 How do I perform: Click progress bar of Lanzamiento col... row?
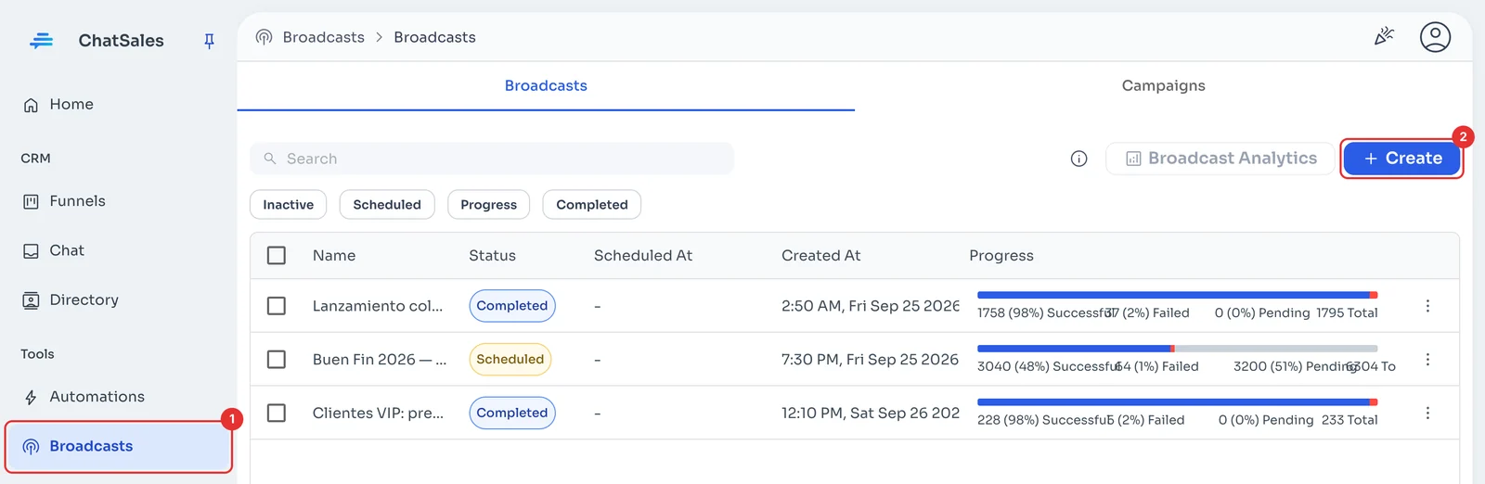pos(1177,295)
